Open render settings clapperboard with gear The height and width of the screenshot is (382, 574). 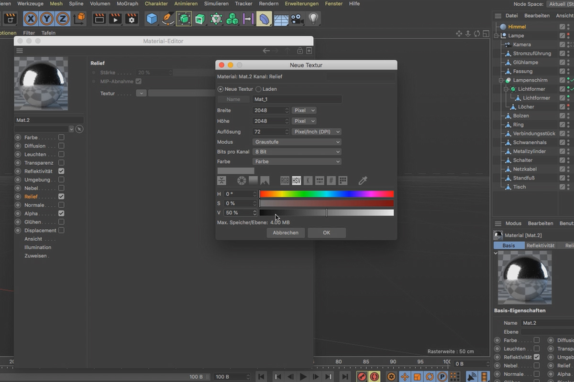(x=131, y=19)
